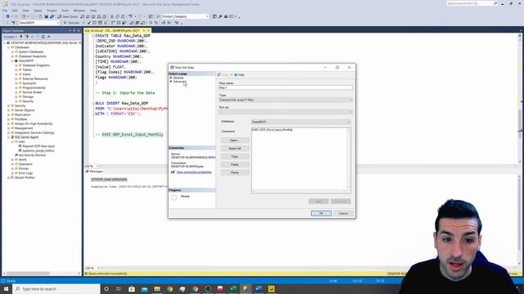The width and height of the screenshot is (524, 294).
Task: Expand the Management node
Action: click(9, 128)
